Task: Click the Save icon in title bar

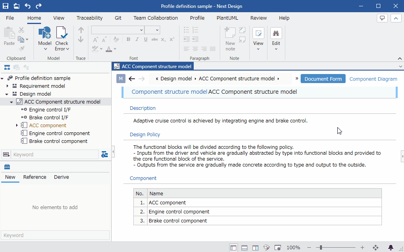Action: pos(6,6)
